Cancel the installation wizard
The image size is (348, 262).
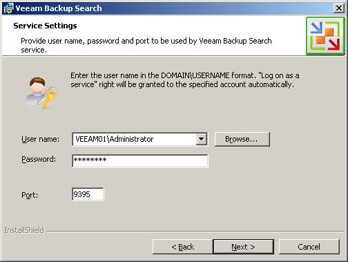(x=309, y=247)
